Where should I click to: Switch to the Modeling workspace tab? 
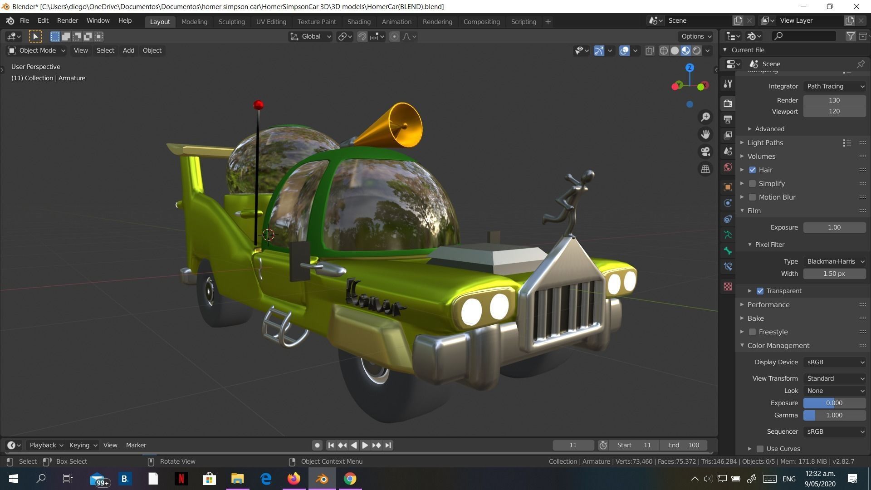click(194, 21)
